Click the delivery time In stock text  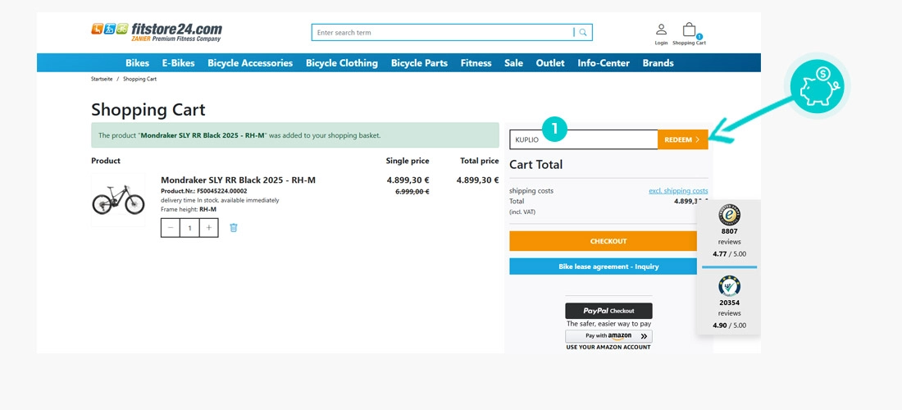point(220,200)
